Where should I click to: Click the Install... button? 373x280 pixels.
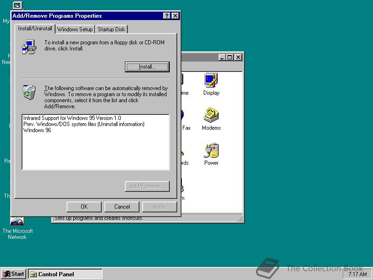147,67
